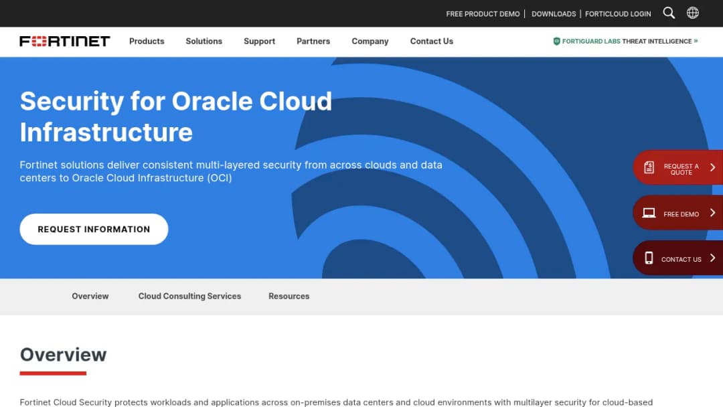Click the hero text starting 'Fortinet solutions deliver'
This screenshot has width=723, height=407.
pyautogui.click(x=230, y=171)
